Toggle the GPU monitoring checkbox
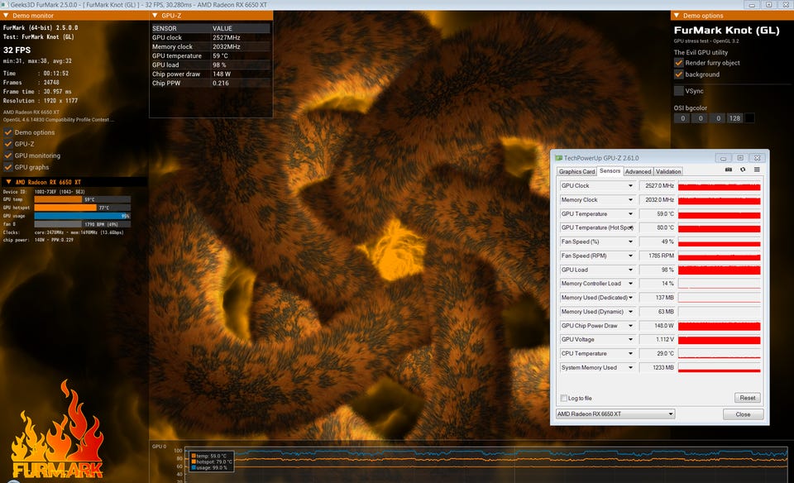794x483 pixels. tap(8, 155)
